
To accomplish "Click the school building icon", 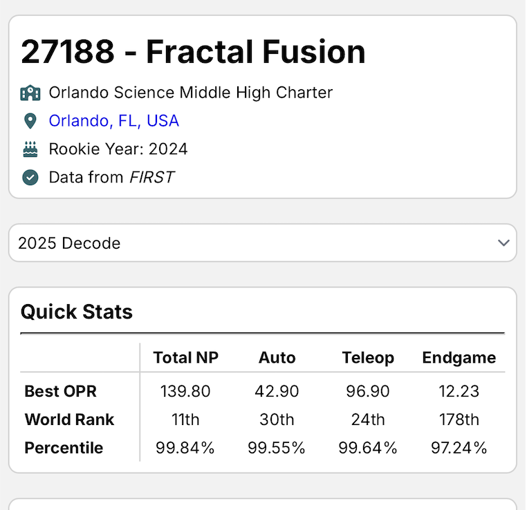I will click(30, 93).
